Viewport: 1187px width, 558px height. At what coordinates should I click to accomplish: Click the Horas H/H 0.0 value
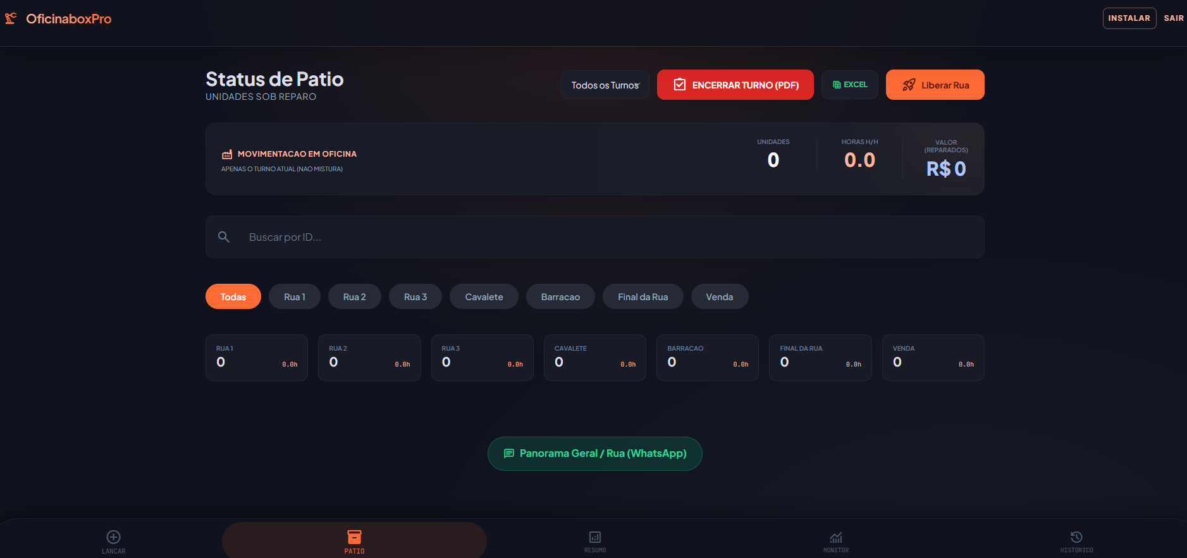point(860,160)
